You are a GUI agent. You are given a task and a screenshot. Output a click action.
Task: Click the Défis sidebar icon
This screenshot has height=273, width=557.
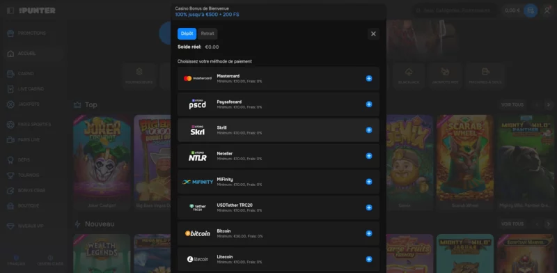pos(11,160)
